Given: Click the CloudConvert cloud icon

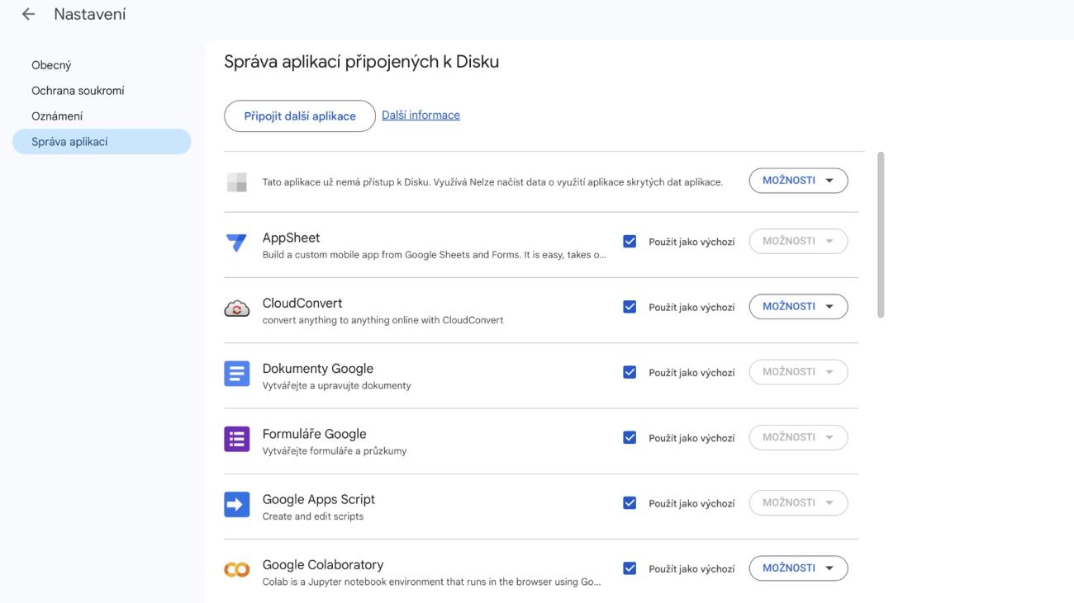Looking at the screenshot, I should pos(236,309).
